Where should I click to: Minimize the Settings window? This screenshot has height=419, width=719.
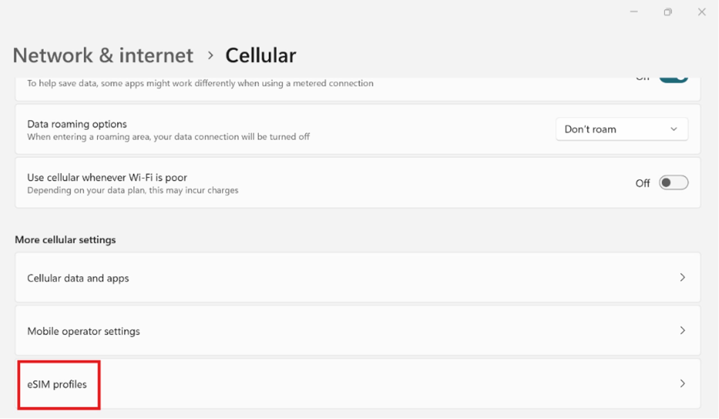(634, 12)
